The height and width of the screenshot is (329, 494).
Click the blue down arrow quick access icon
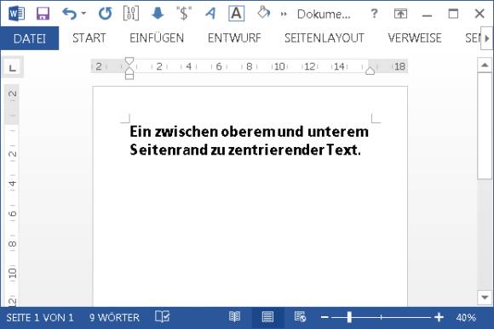(x=158, y=14)
